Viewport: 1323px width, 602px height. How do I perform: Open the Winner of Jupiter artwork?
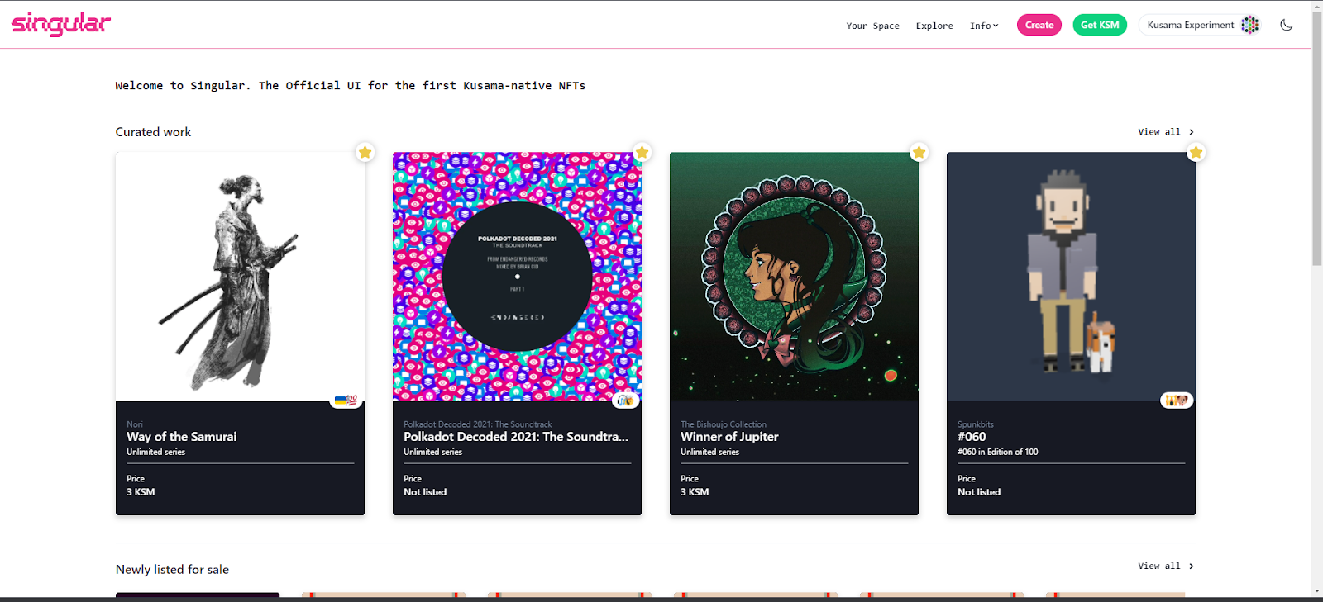pyautogui.click(x=794, y=277)
